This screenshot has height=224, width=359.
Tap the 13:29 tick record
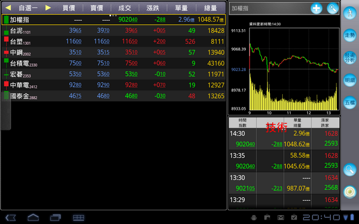284,202
